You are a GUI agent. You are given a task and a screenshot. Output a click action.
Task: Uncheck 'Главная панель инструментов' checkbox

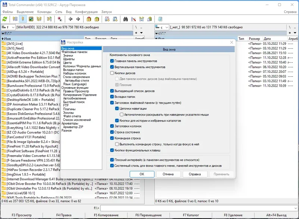point(112,61)
